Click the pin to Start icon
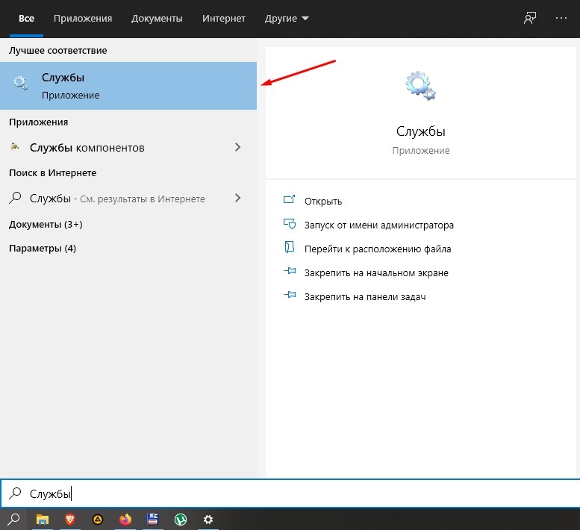This screenshot has width=580, height=530. coord(290,271)
